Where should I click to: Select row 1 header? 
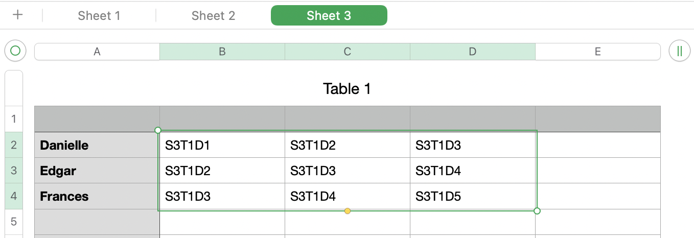[14, 119]
